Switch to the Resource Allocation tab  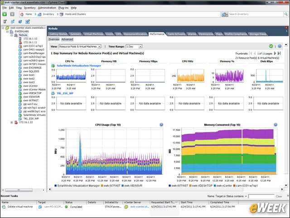(x=135, y=34)
